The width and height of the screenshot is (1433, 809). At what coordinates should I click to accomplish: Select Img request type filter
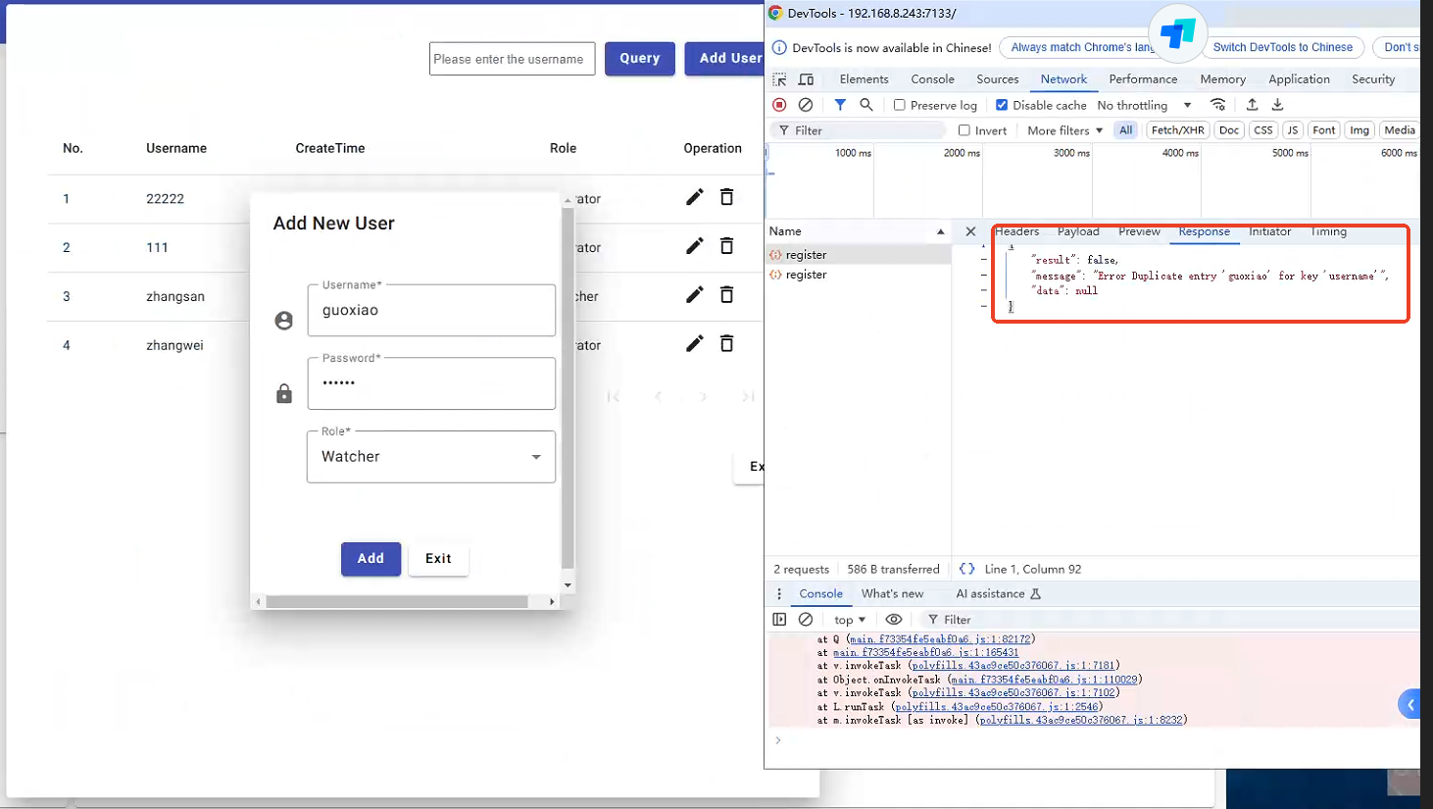click(x=1359, y=130)
